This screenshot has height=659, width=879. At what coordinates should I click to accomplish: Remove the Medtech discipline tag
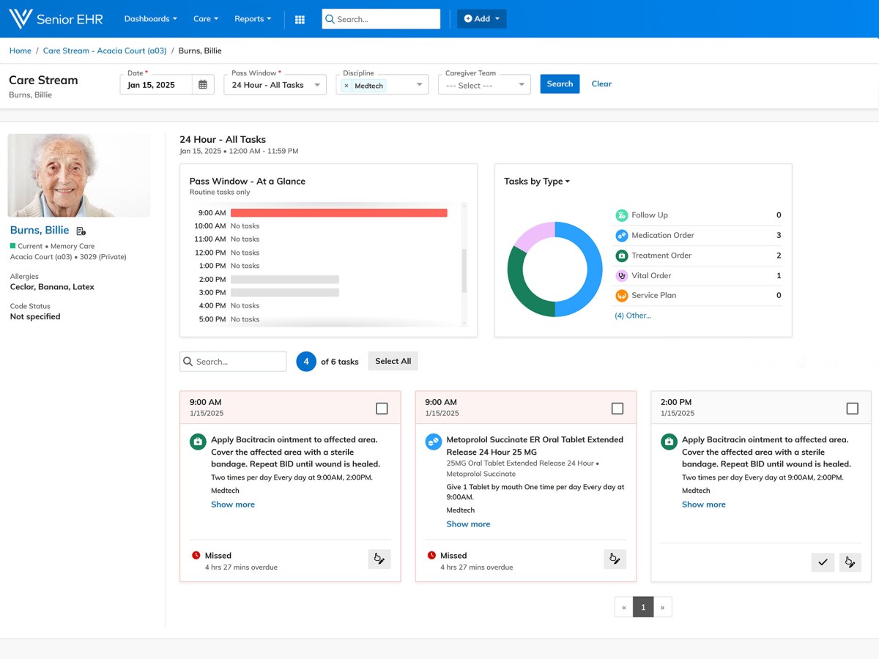(x=346, y=86)
